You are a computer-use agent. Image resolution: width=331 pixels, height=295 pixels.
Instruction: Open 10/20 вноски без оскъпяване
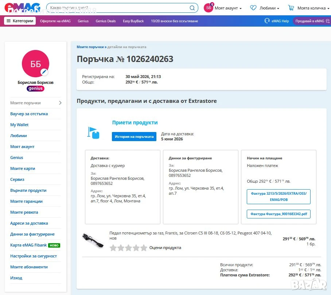174,21
